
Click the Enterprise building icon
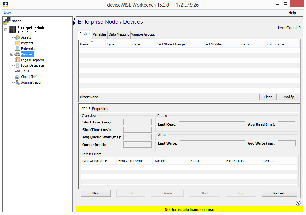17,49
